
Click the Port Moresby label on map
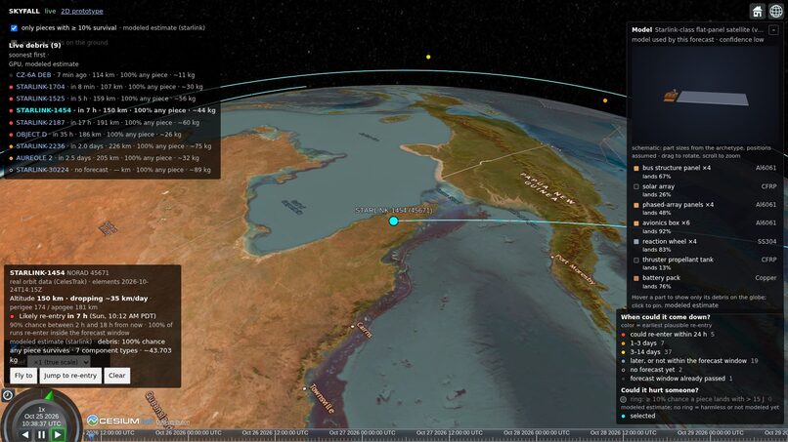coord(576,270)
